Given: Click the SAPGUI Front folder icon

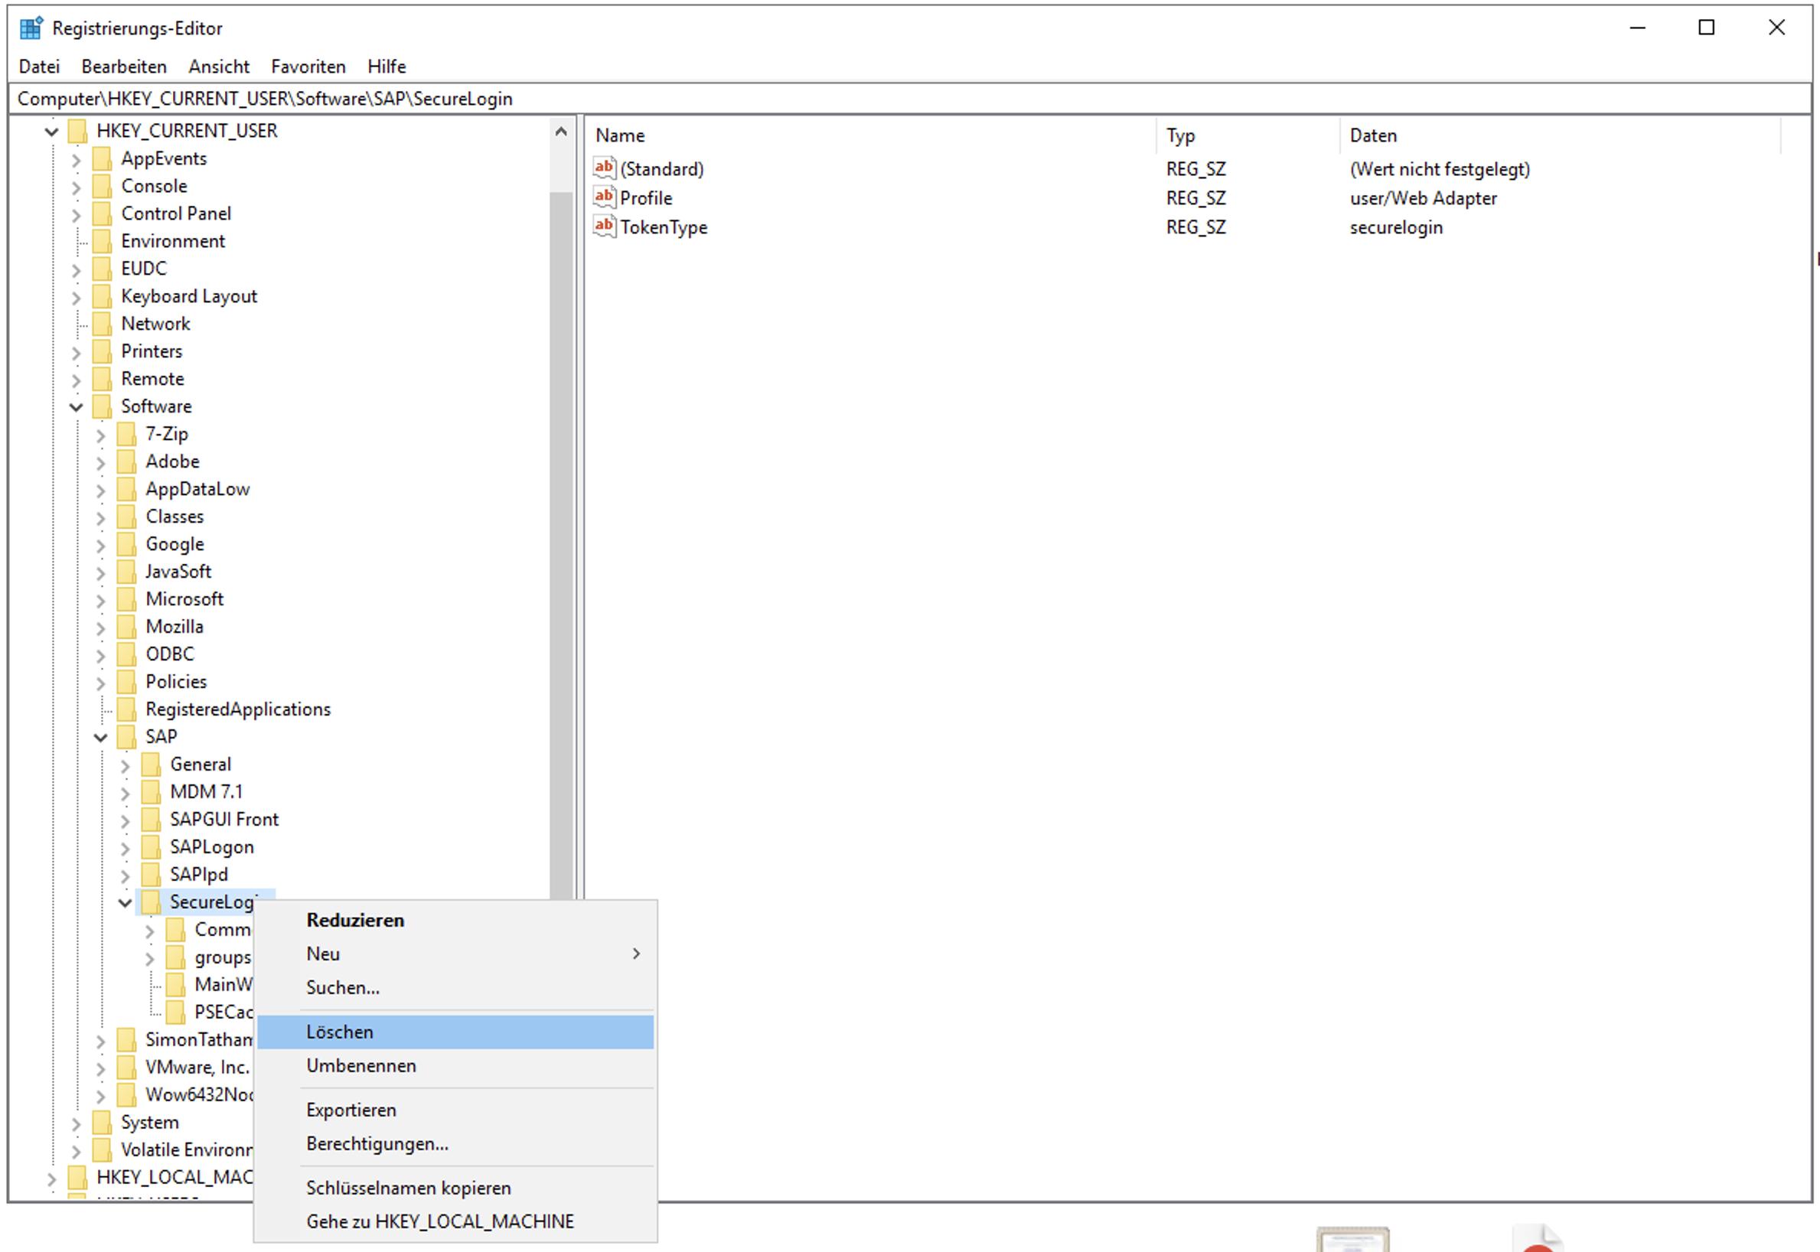Looking at the screenshot, I should (152, 819).
